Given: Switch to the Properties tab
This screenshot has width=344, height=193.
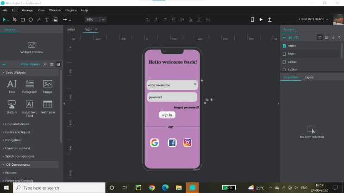Looking at the screenshot, I should tap(291, 77).
